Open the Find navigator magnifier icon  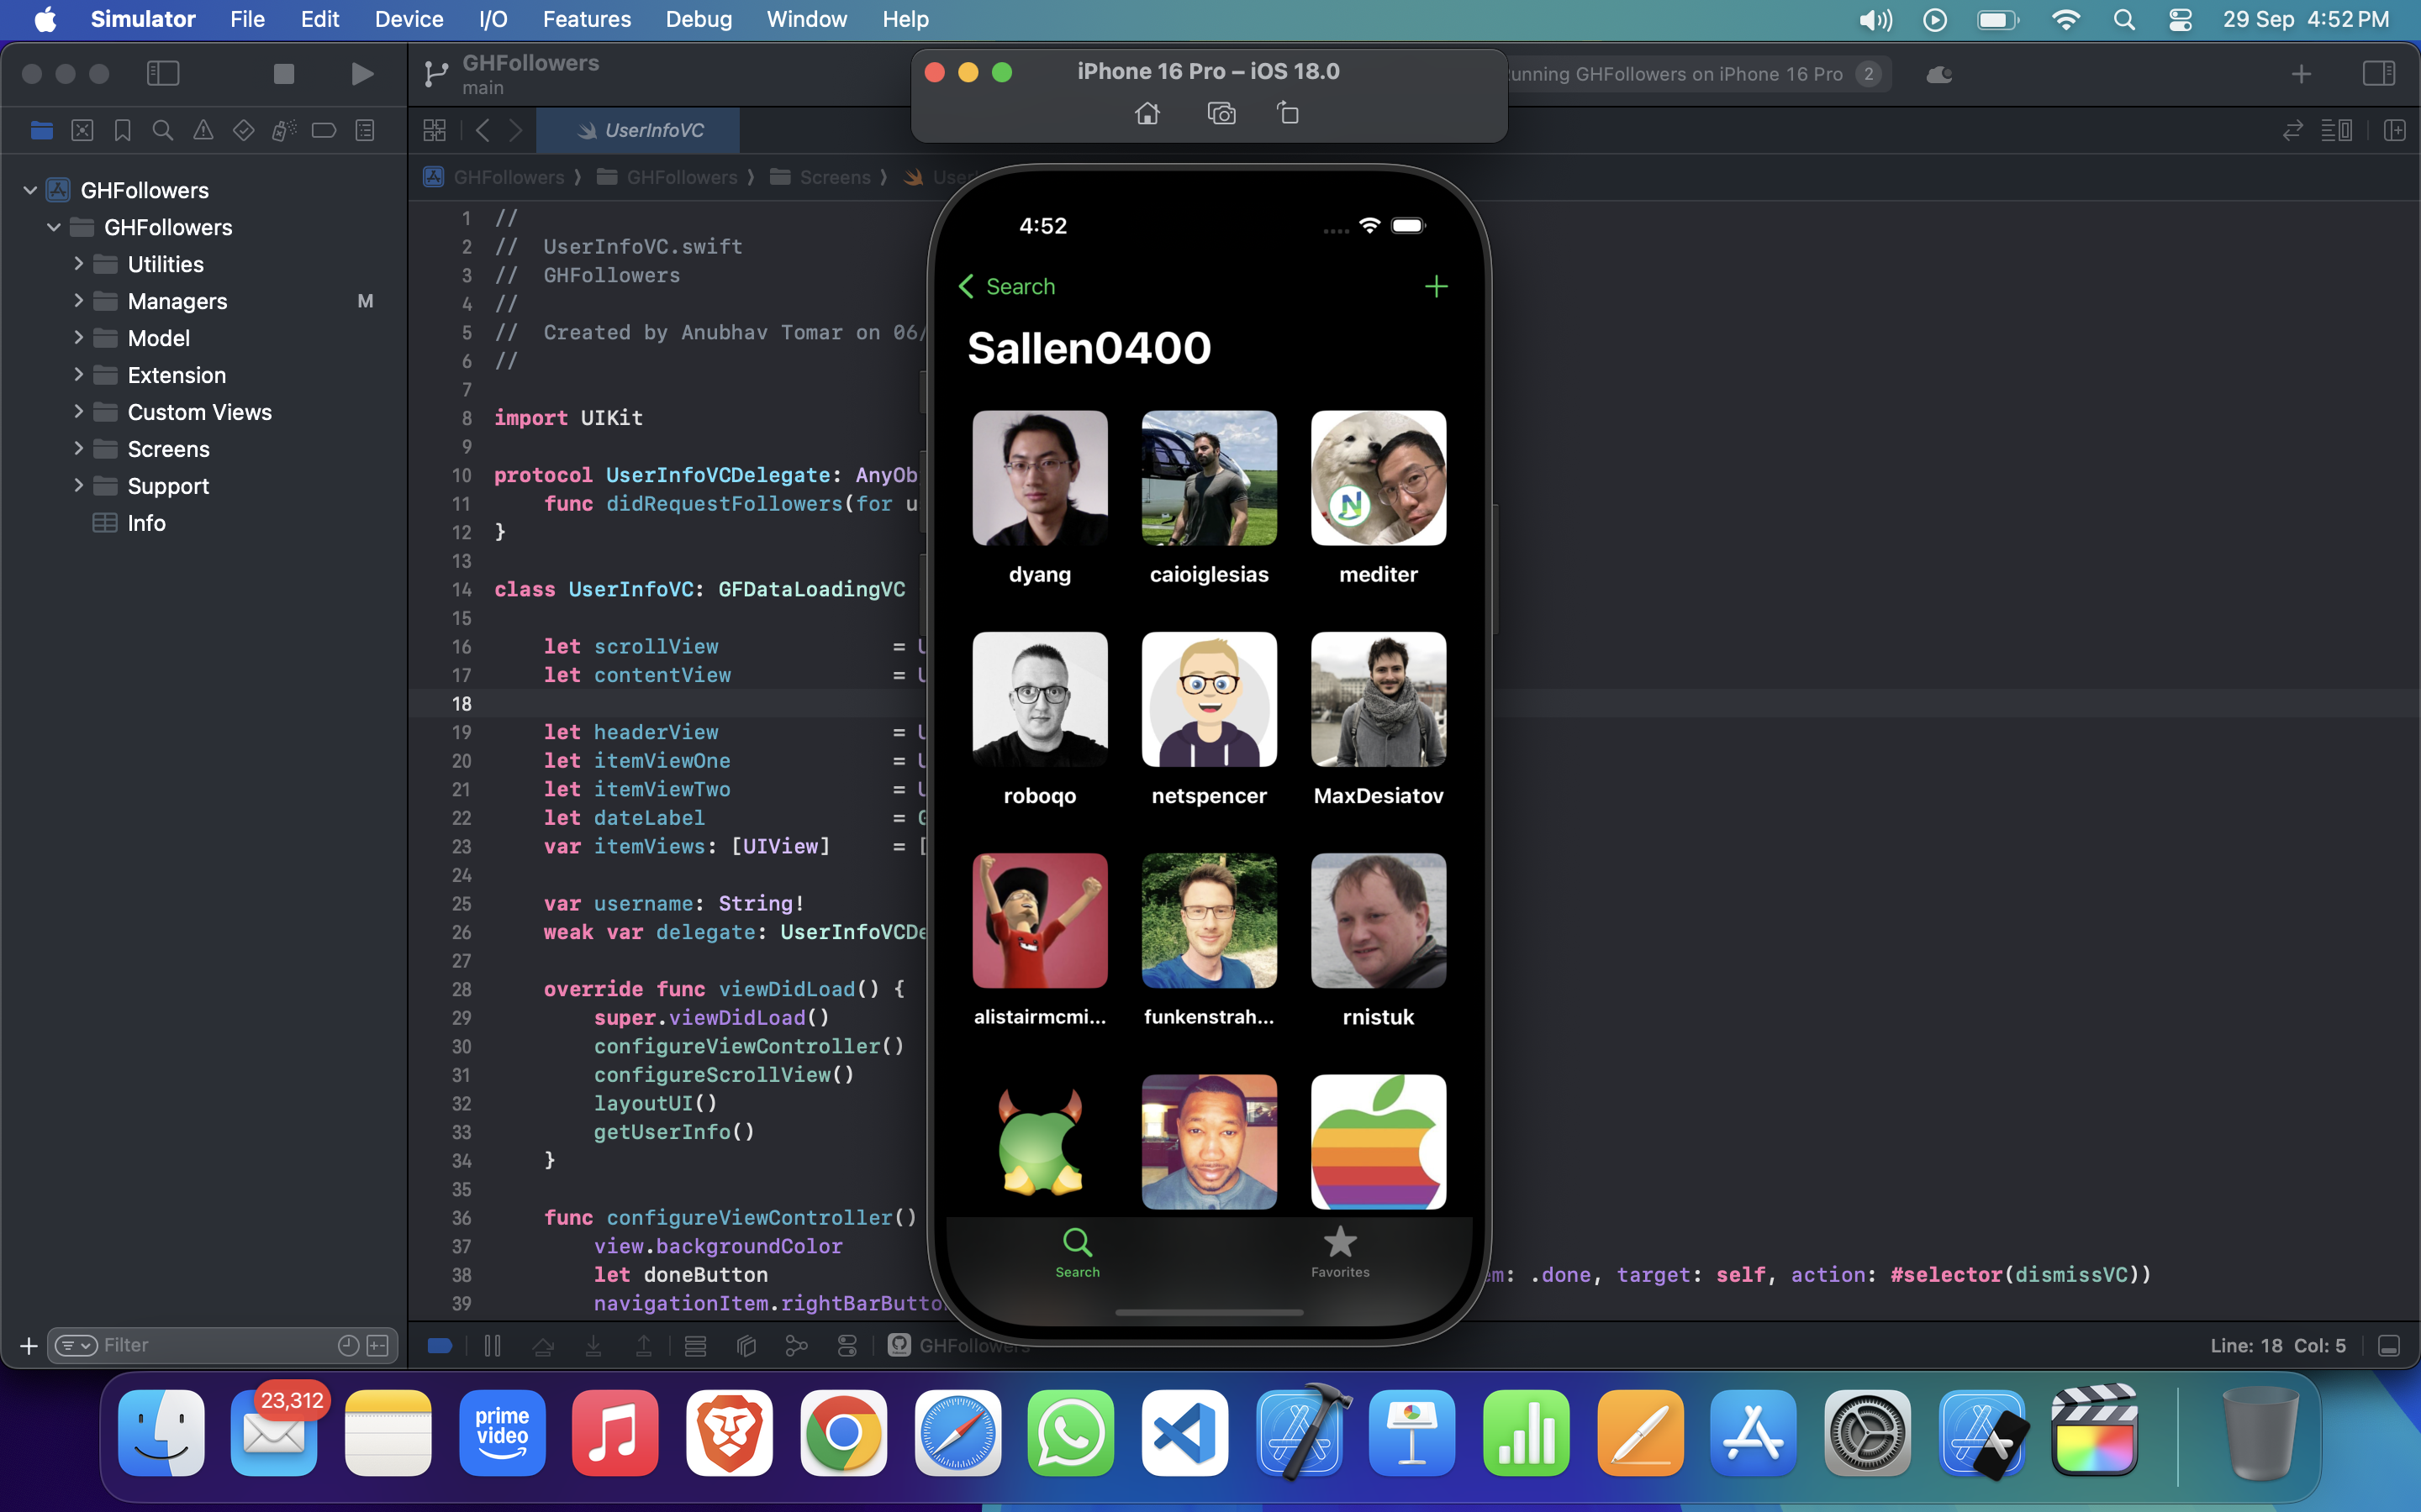162,131
